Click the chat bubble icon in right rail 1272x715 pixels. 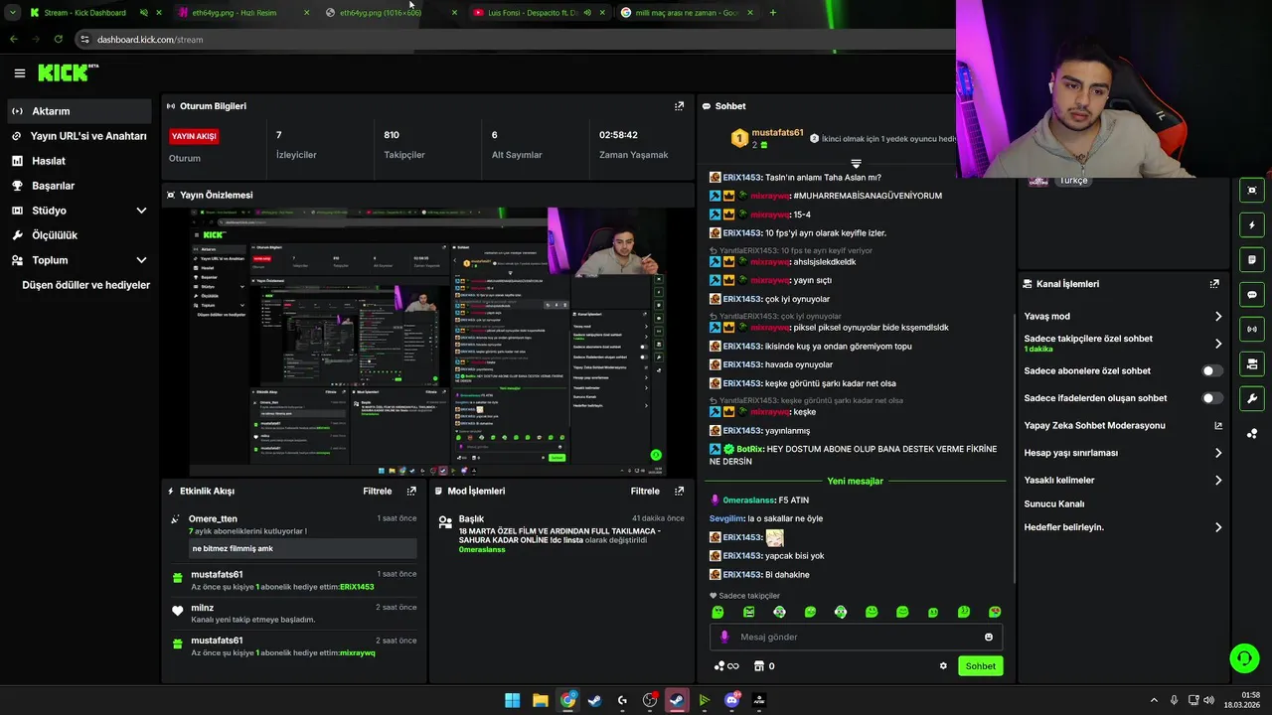(1252, 295)
